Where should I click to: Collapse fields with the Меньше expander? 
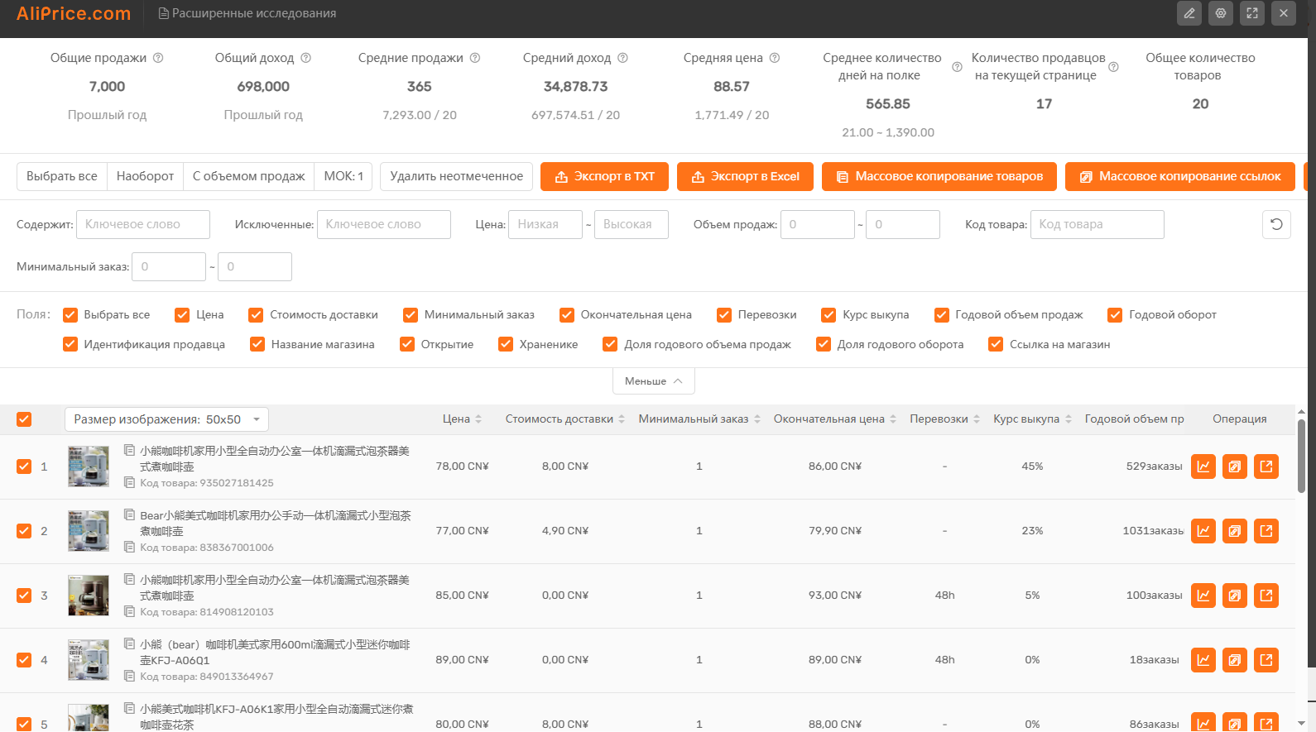[x=653, y=381]
